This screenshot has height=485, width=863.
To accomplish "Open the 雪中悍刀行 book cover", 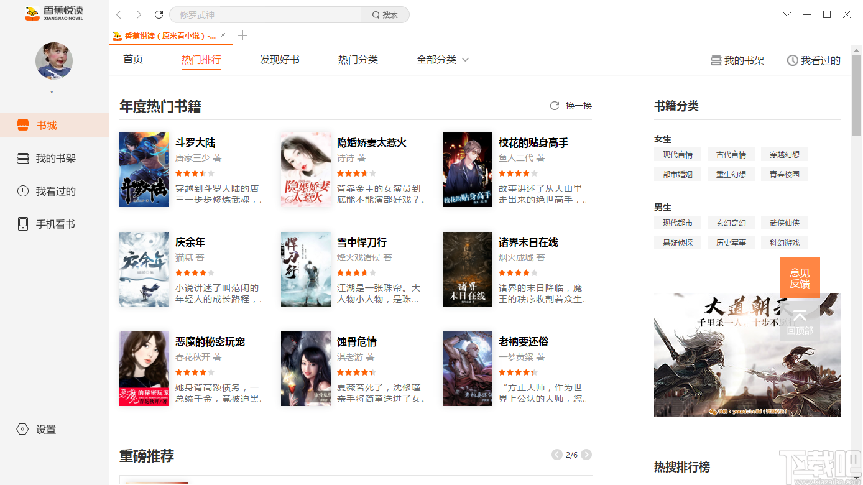I will (306, 269).
